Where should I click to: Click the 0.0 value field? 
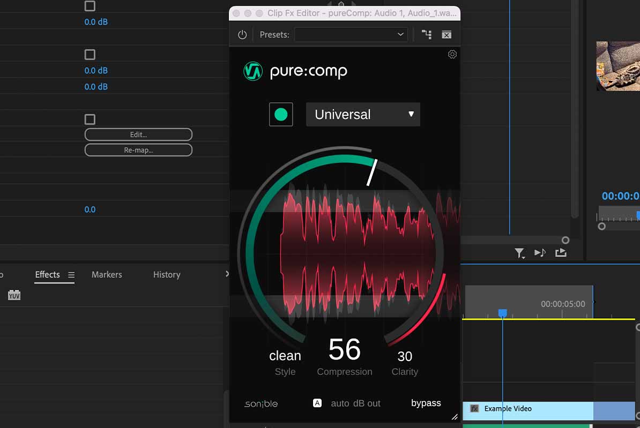[90, 210]
